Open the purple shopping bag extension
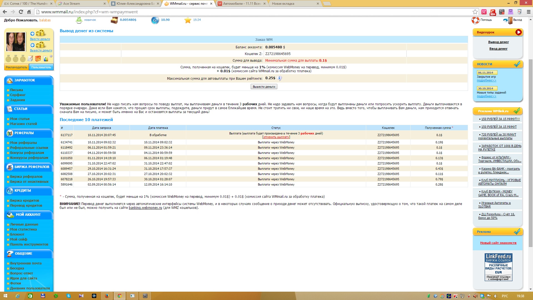Screen dimensions: 533x300 (511, 12)
